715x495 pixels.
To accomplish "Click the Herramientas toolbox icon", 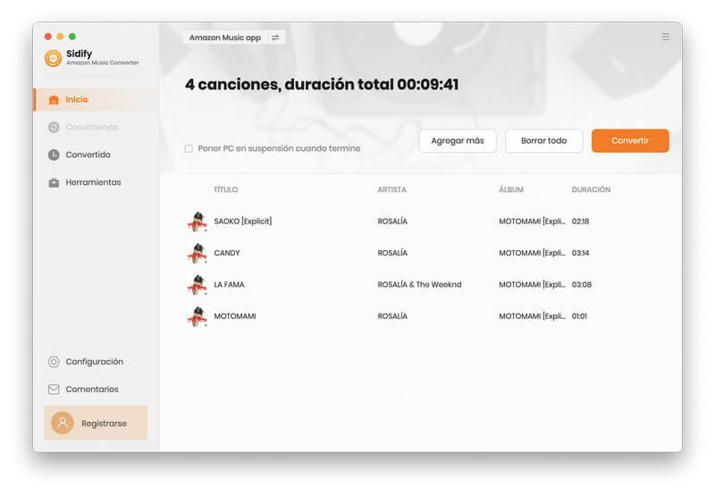I will (54, 182).
